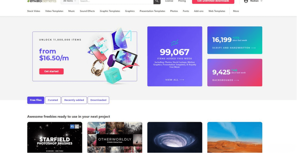Click the Get started button

coord(51,71)
